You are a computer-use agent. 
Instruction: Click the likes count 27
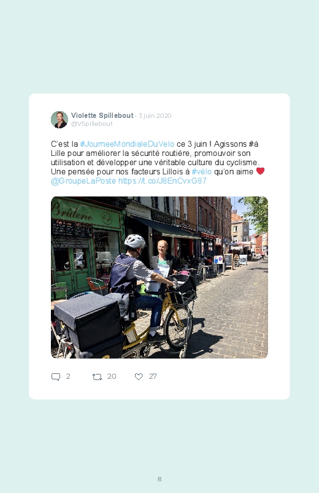152,376
